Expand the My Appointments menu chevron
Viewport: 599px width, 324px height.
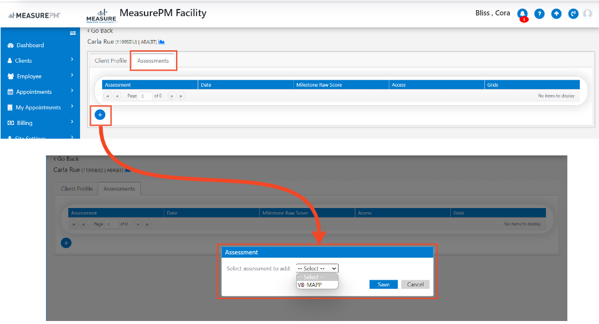tap(72, 106)
